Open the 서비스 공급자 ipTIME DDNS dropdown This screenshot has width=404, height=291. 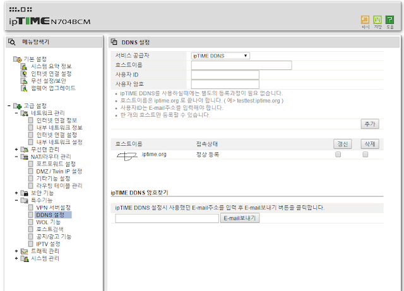click(220, 56)
